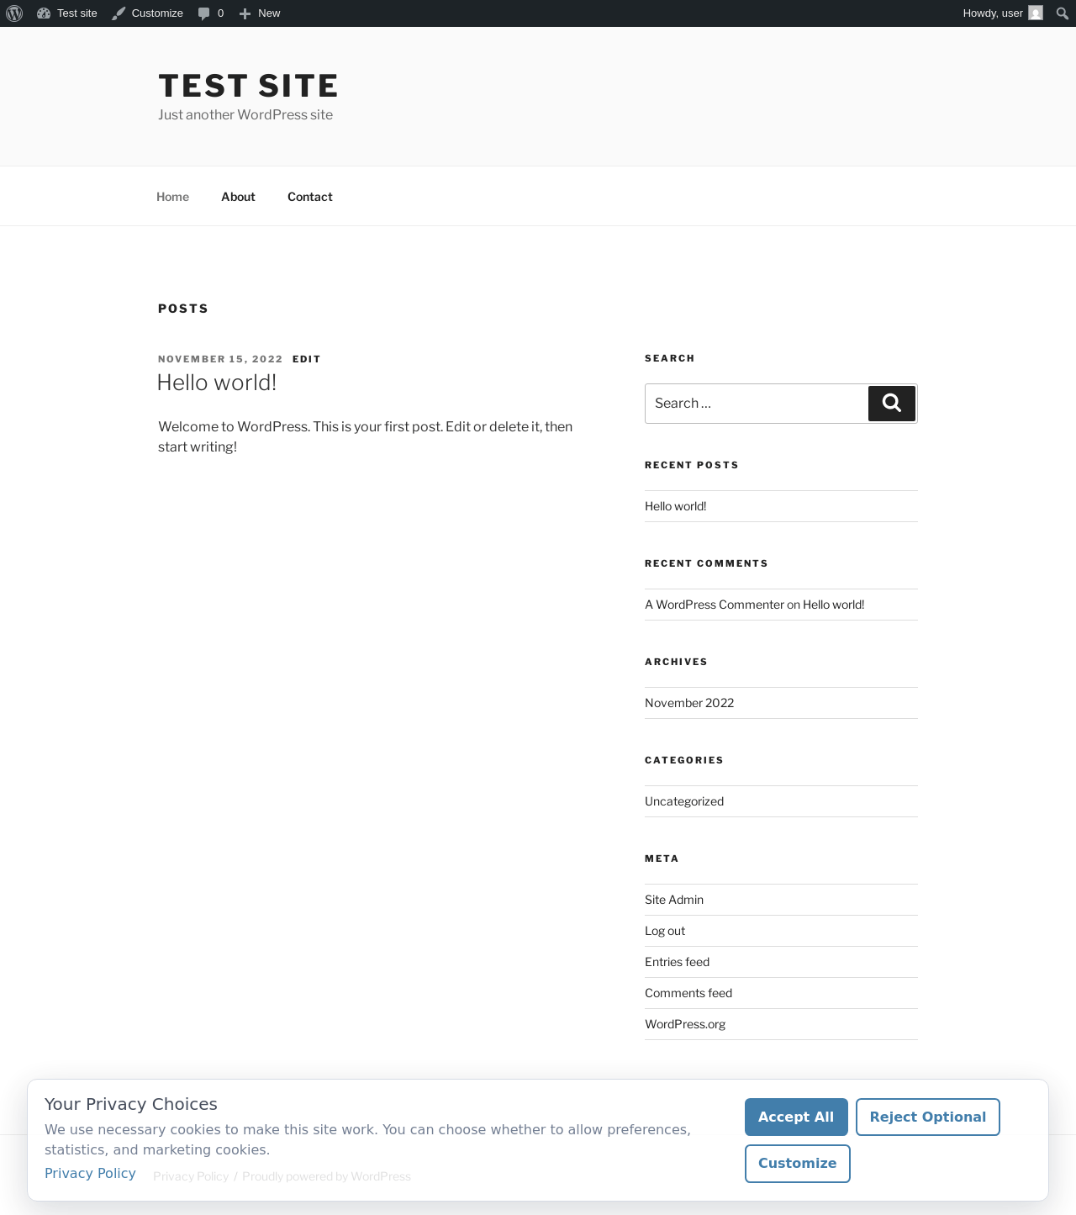Screen dimensions: 1076x1215
Task: Click into the Search input field
Action: coord(757,404)
